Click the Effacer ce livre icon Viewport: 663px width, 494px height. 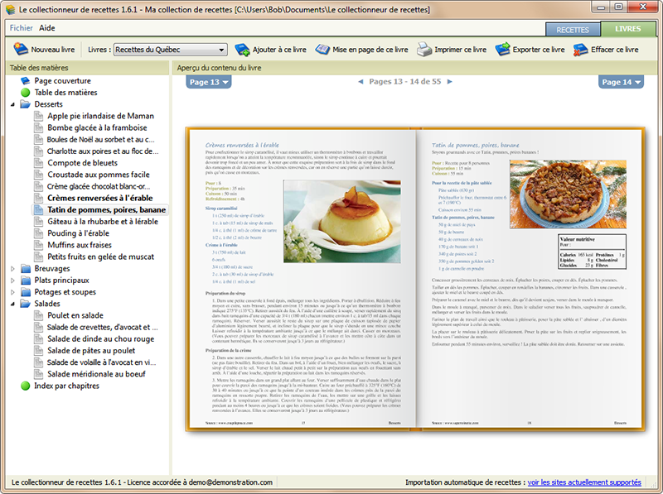click(581, 50)
